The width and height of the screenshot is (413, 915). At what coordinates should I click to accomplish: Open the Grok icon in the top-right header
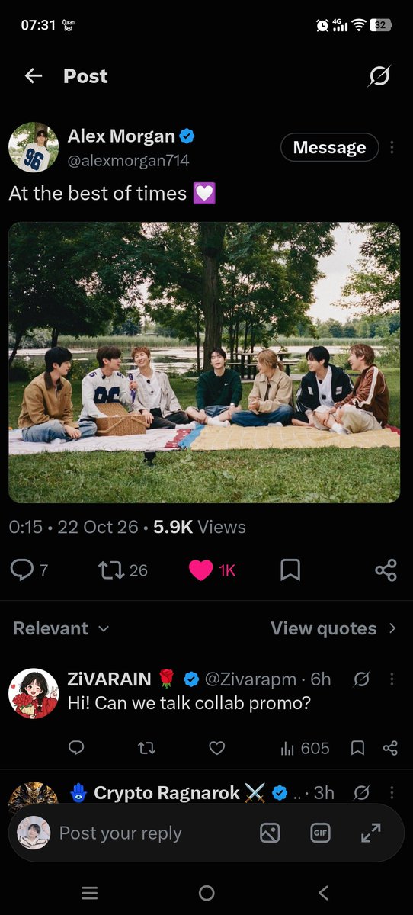[379, 76]
